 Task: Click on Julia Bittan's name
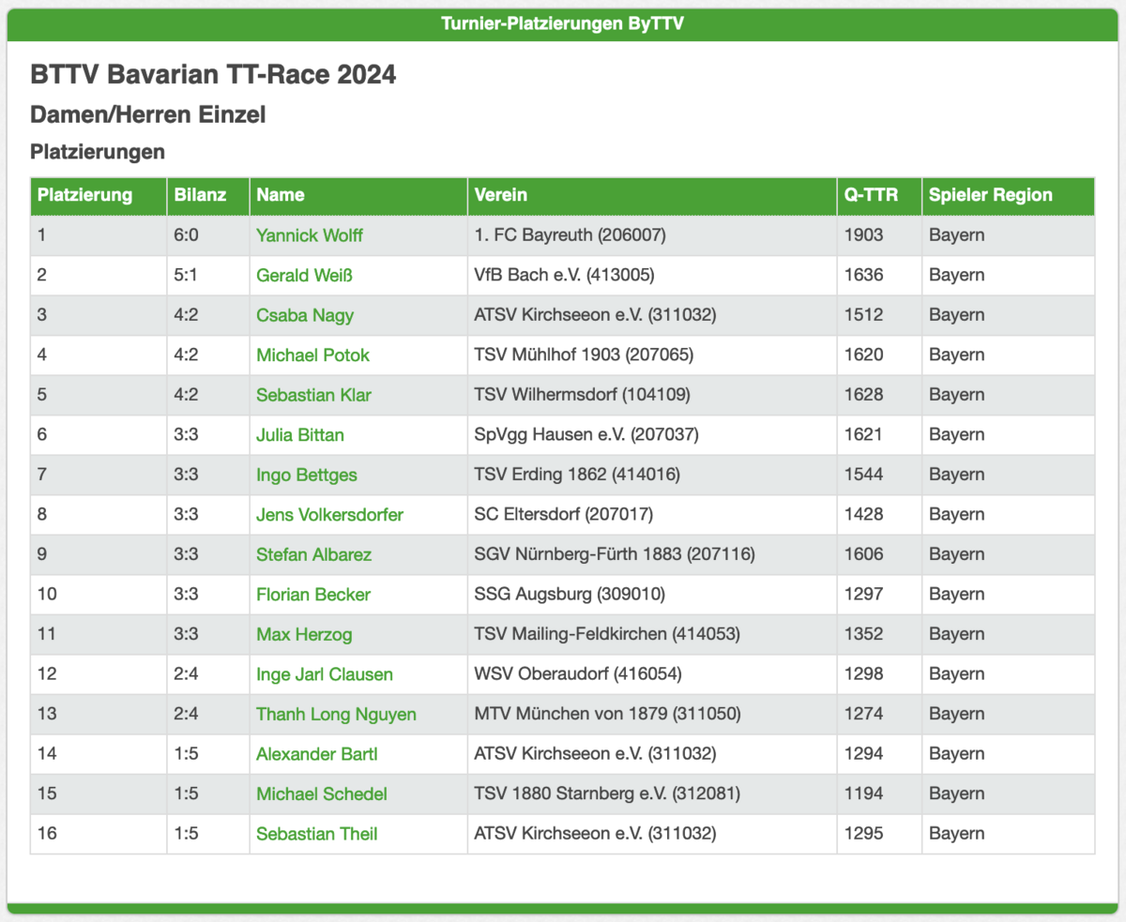[x=299, y=435]
